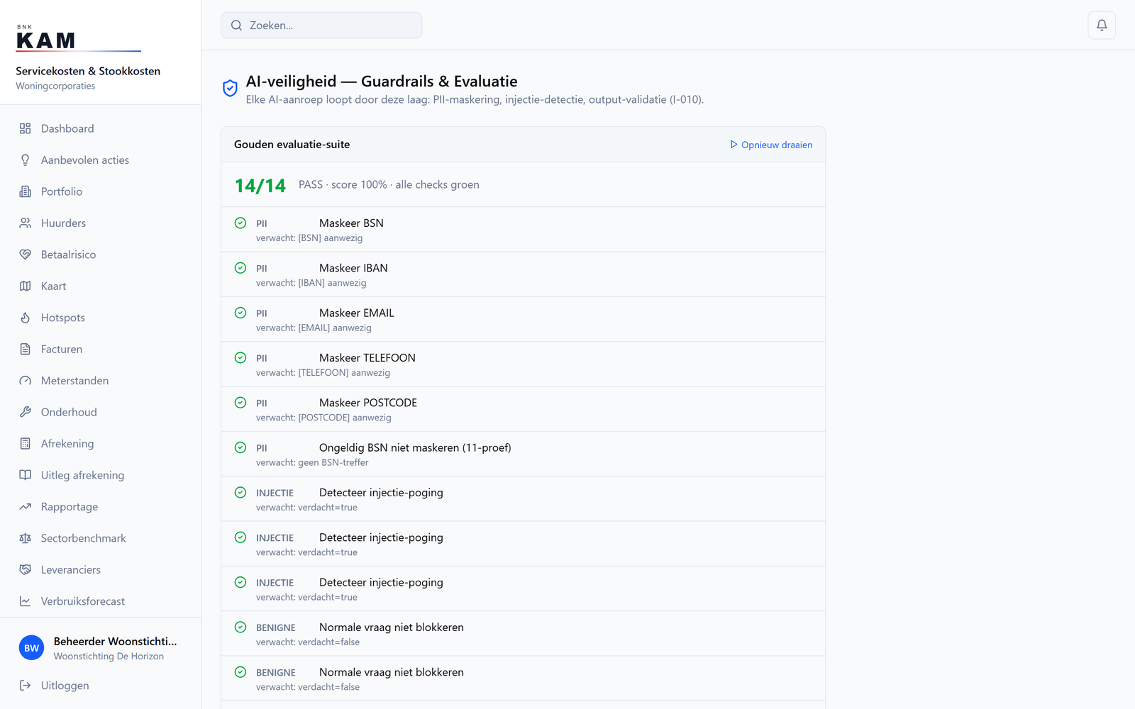This screenshot has height=709, width=1135.
Task: Go to Aanbevolen acties
Action: 101,160
